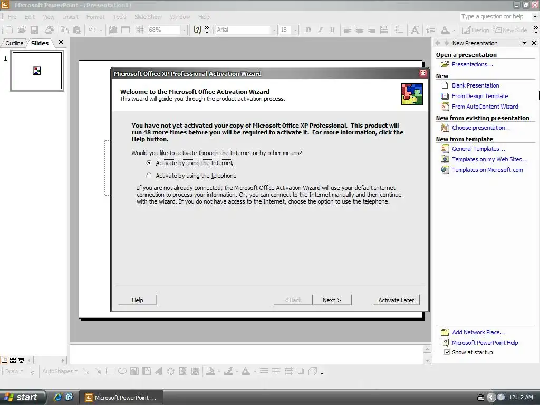Viewport: 540px width, 405px height.
Task: Click the New document toolbar icon
Action: click(x=9, y=30)
